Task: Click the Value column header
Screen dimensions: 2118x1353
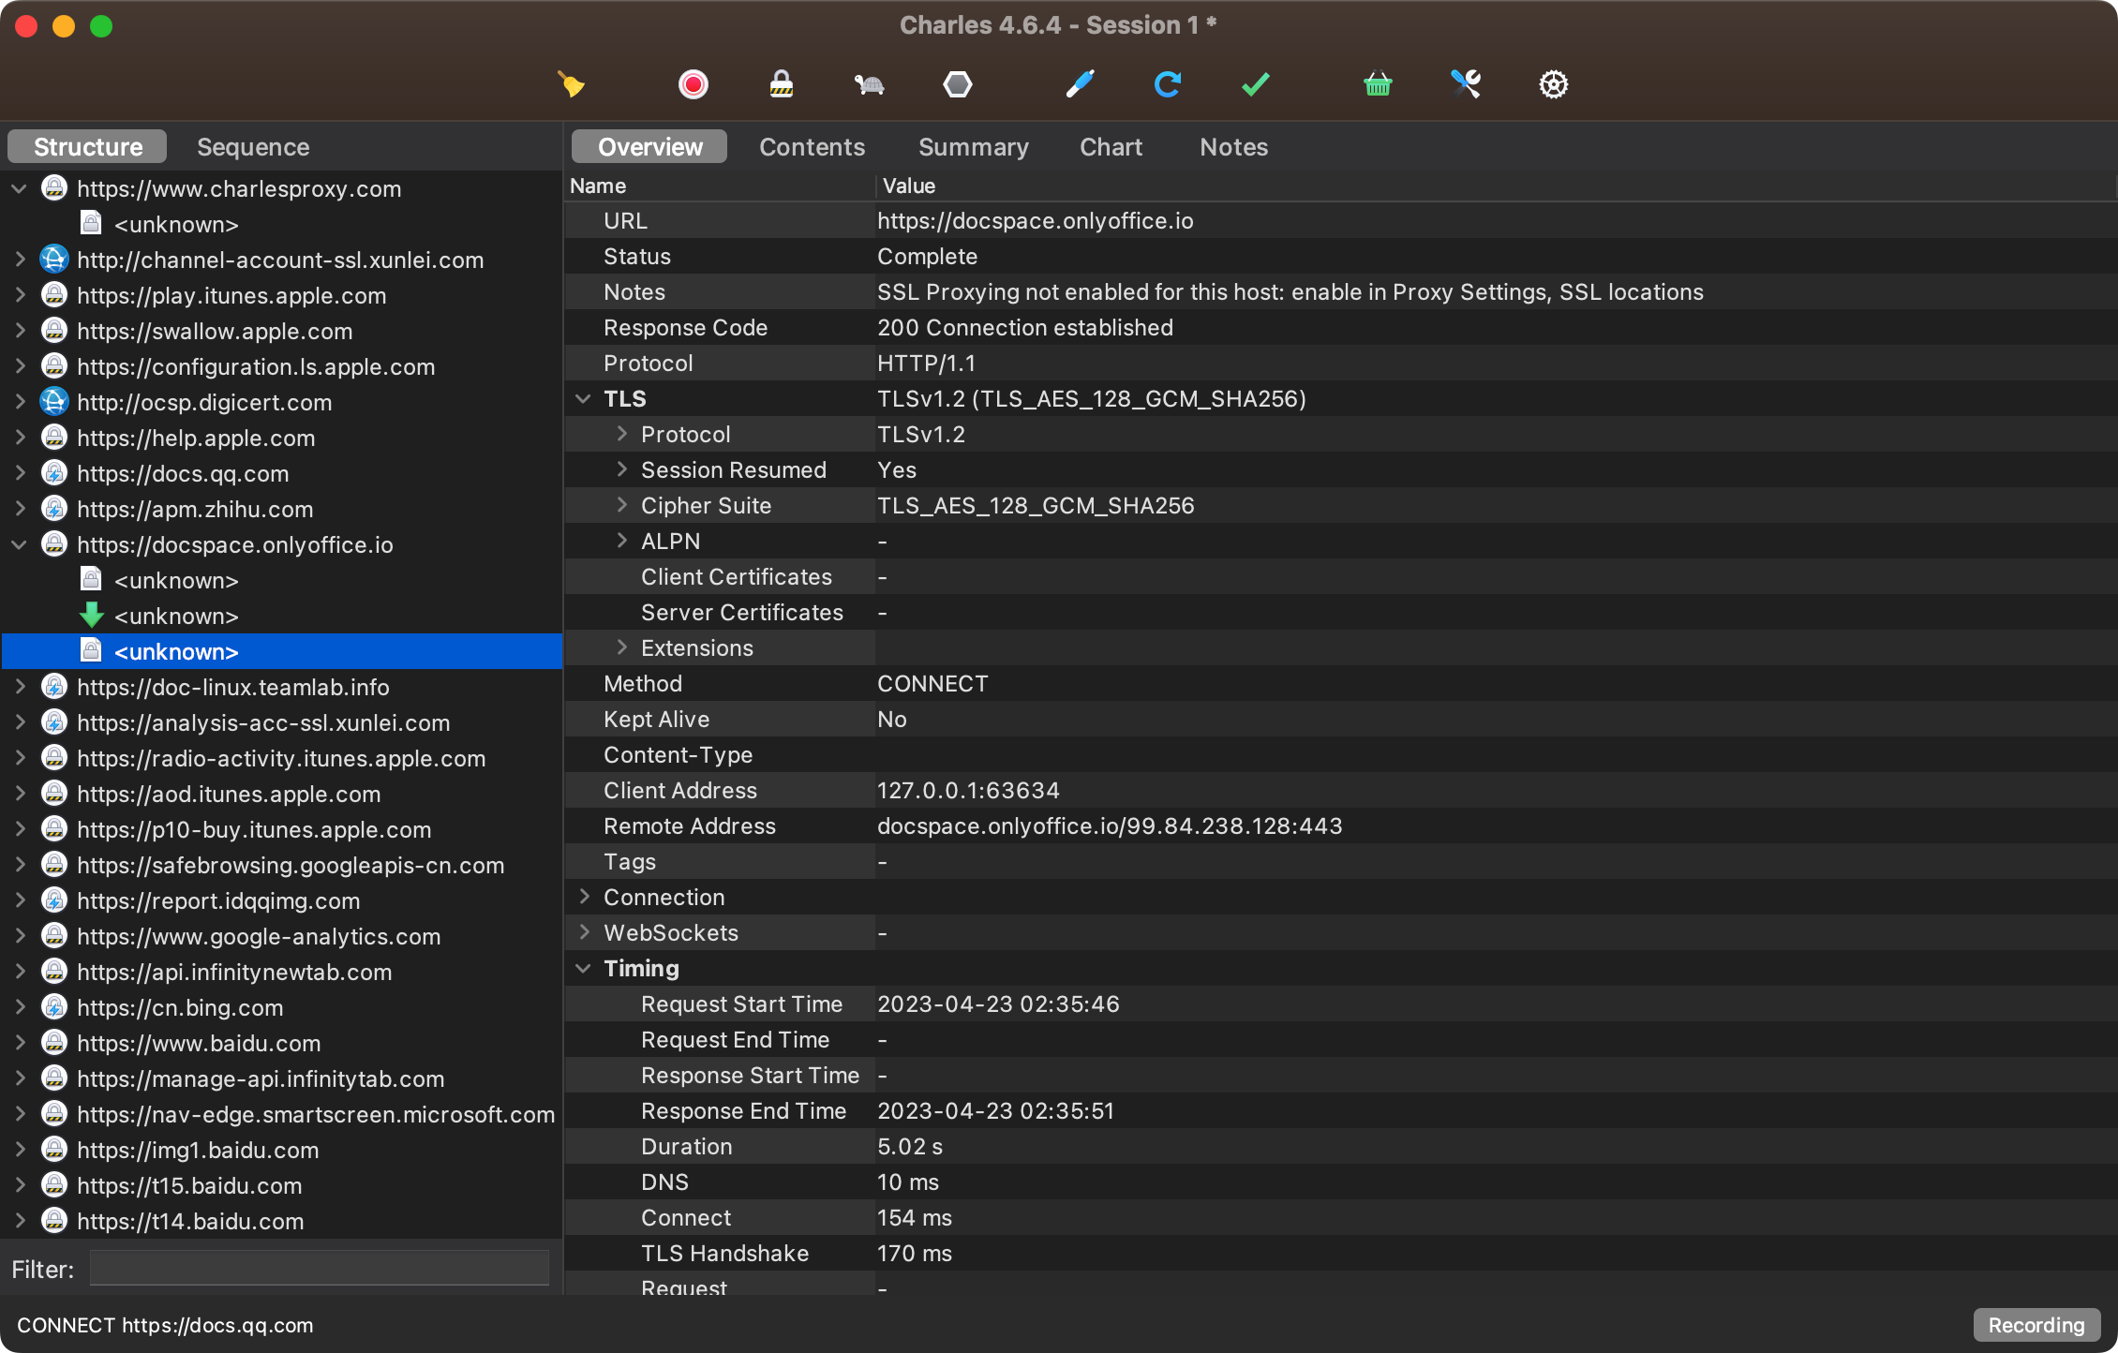Action: [x=1496, y=186]
